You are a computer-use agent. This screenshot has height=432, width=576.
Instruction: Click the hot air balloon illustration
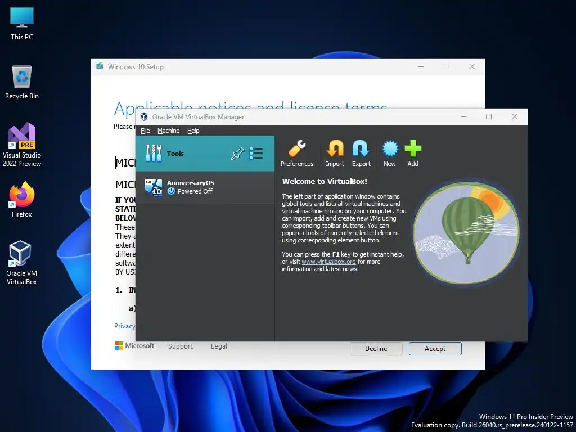point(466,233)
